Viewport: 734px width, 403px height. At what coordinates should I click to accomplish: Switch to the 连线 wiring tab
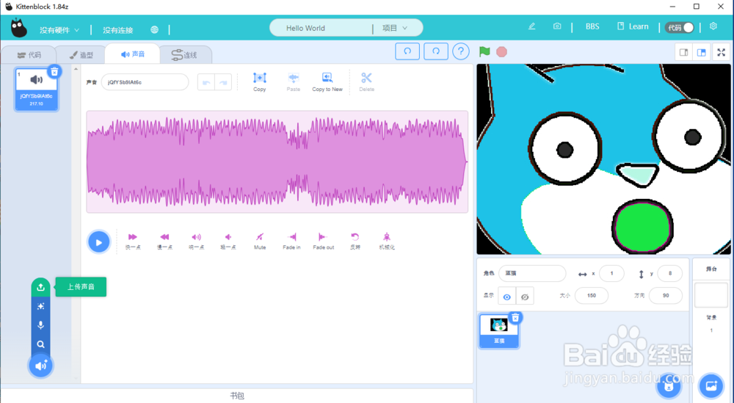[x=184, y=55]
